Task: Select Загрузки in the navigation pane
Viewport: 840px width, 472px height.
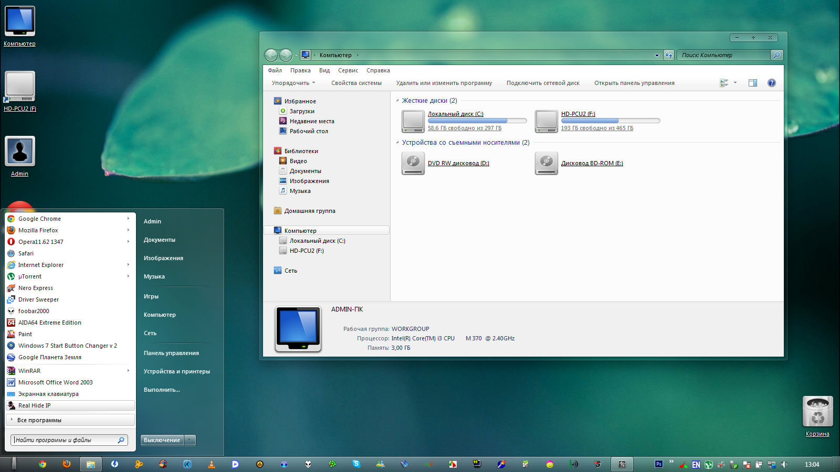Action: pos(302,111)
